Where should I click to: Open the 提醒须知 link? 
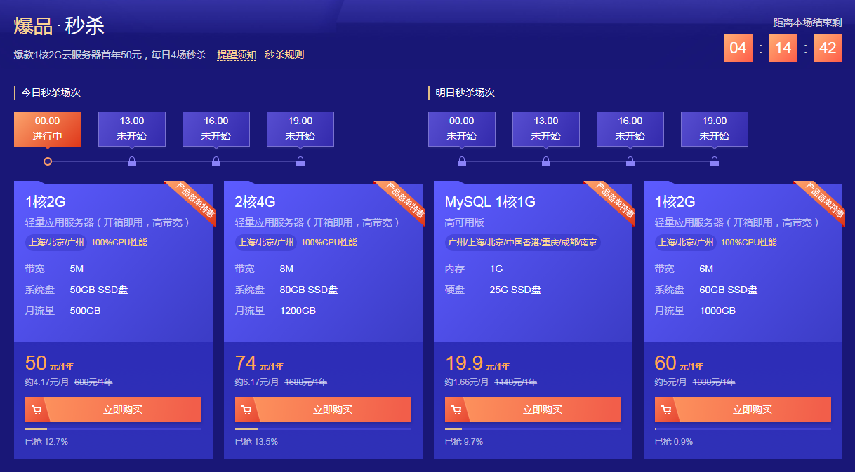pos(237,55)
